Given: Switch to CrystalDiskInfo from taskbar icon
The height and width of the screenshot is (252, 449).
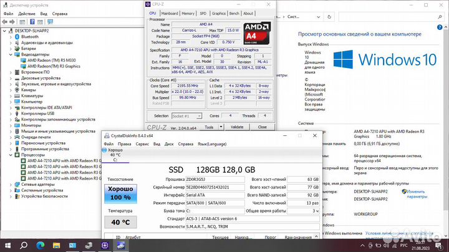Looking at the screenshot, I should click(x=121, y=245).
